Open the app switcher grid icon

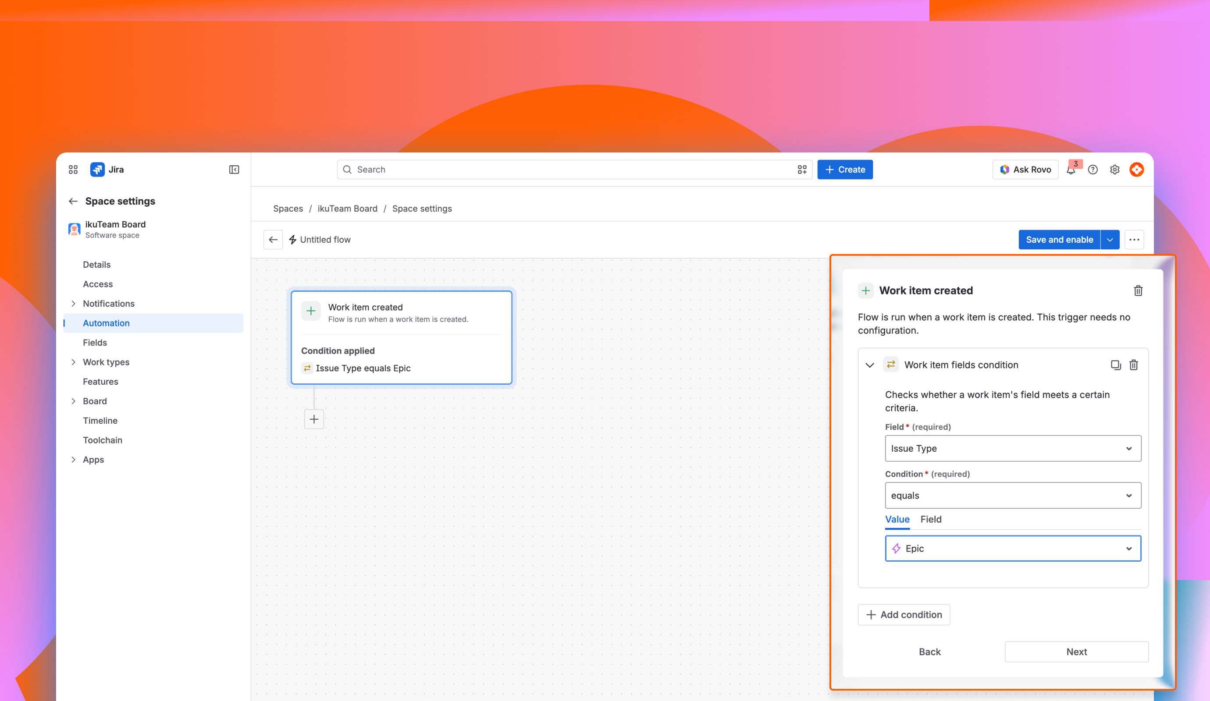point(73,170)
